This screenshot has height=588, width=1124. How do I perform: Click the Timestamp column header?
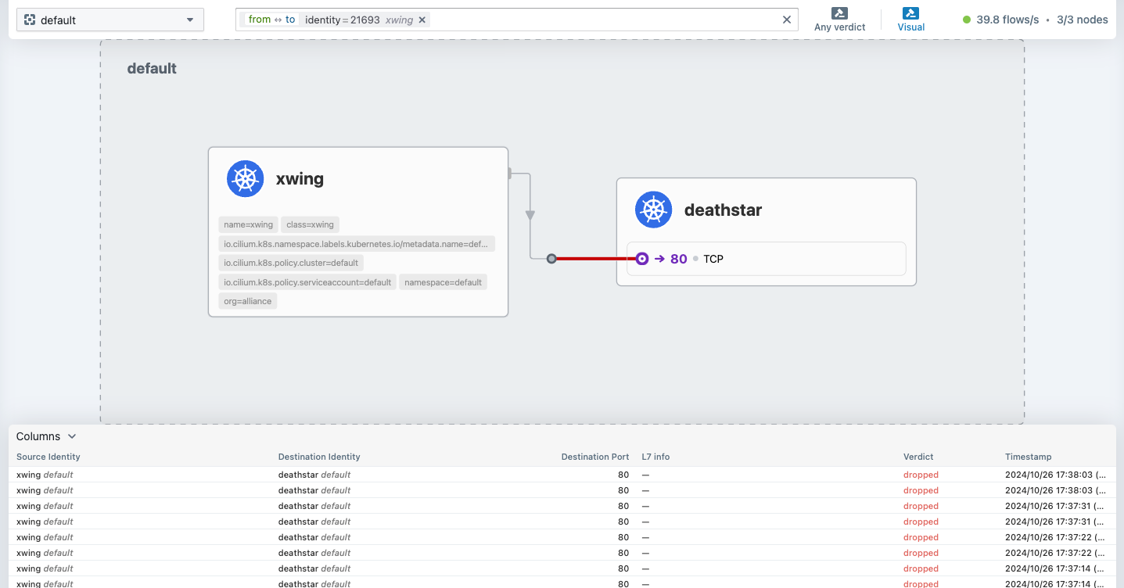coord(1029,457)
